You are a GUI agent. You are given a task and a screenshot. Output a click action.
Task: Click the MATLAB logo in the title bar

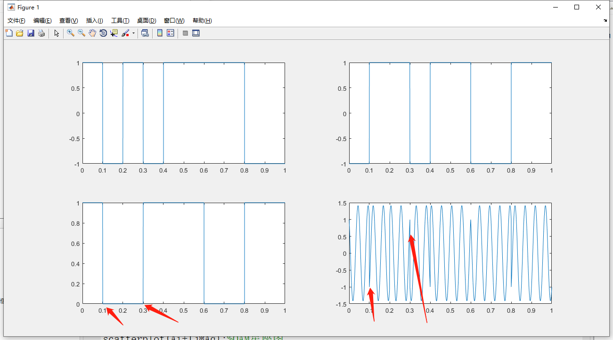11,7
